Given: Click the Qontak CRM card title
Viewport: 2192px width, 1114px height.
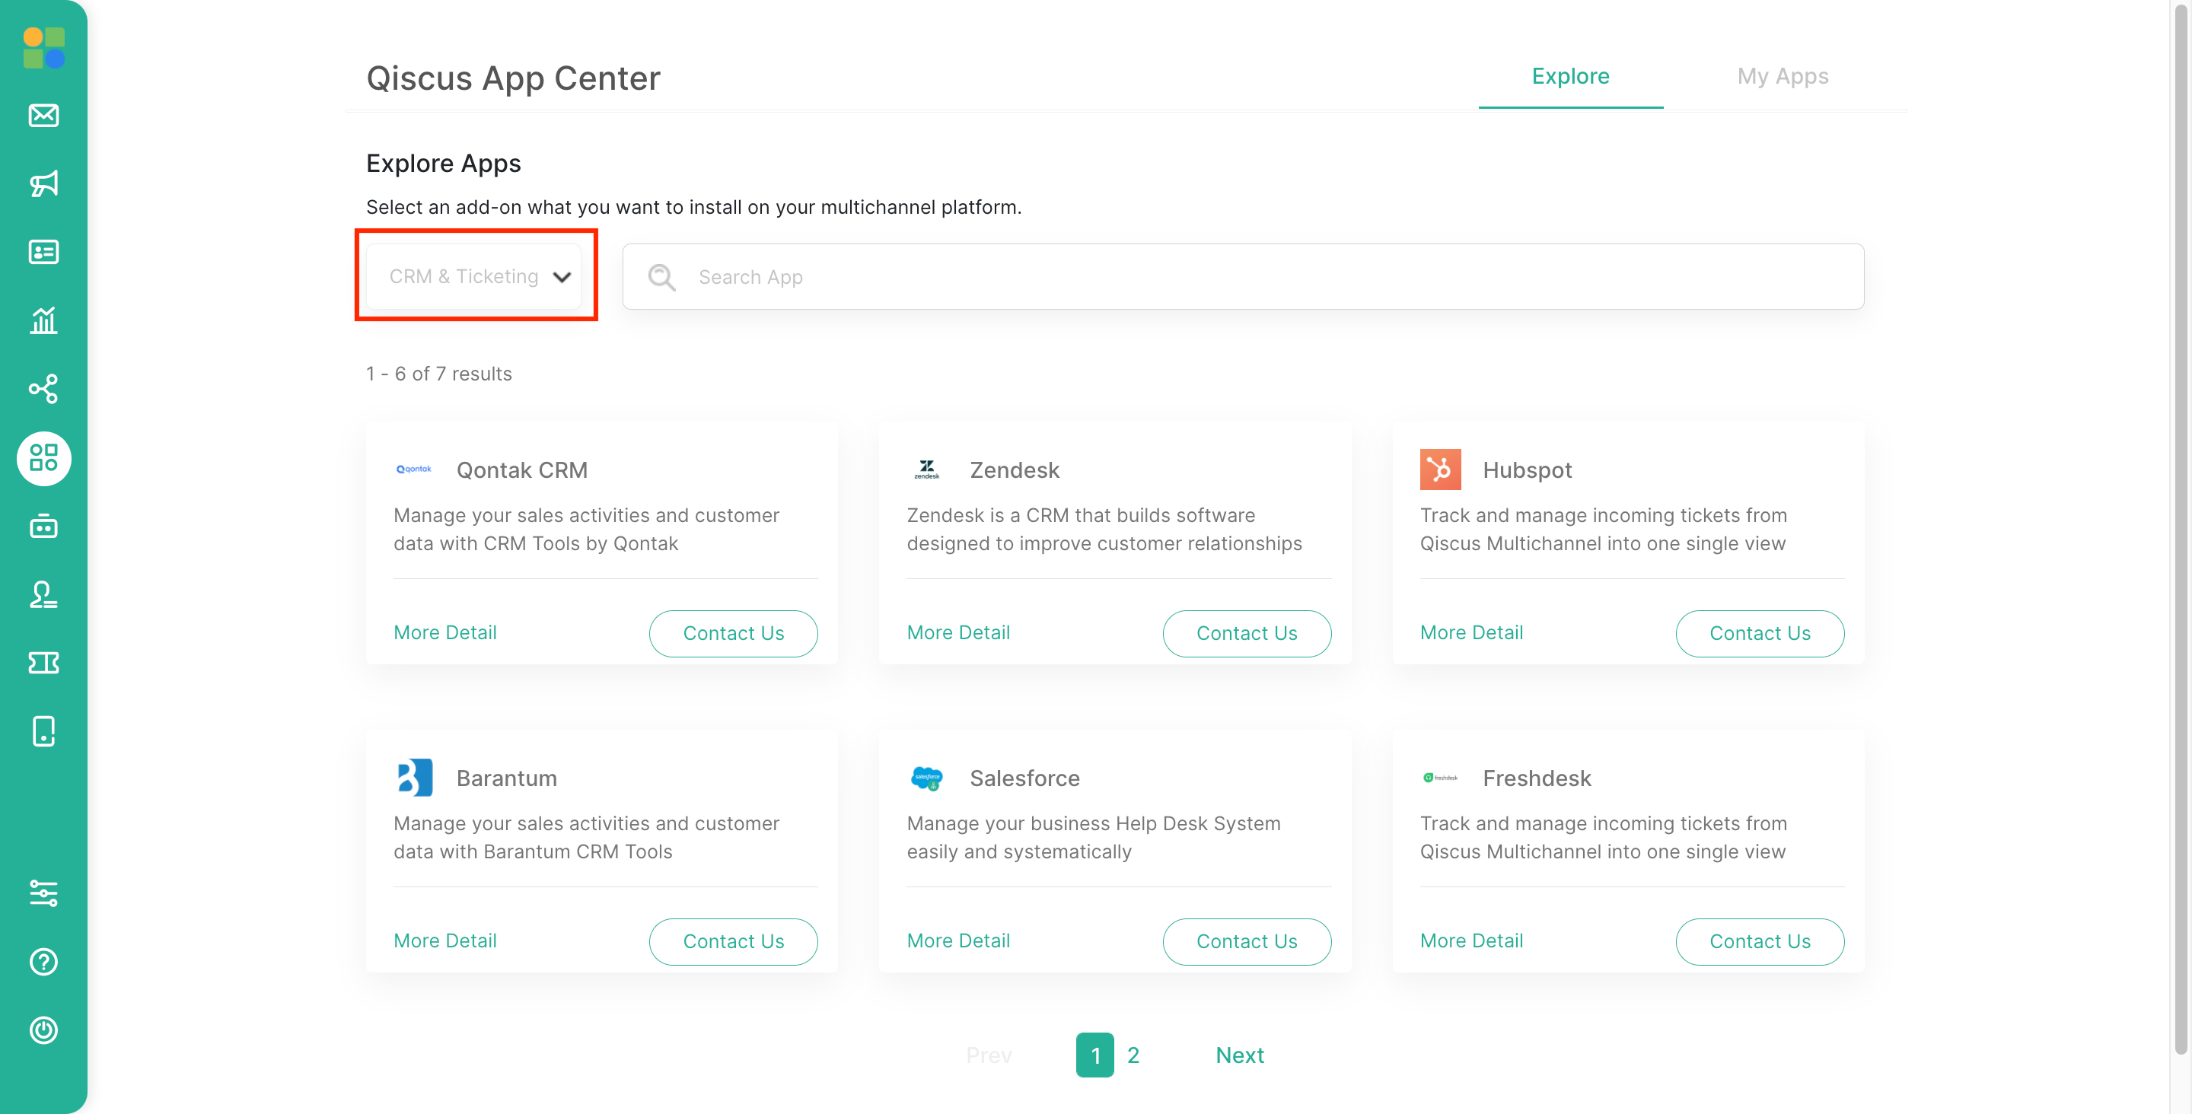Looking at the screenshot, I should (x=521, y=469).
